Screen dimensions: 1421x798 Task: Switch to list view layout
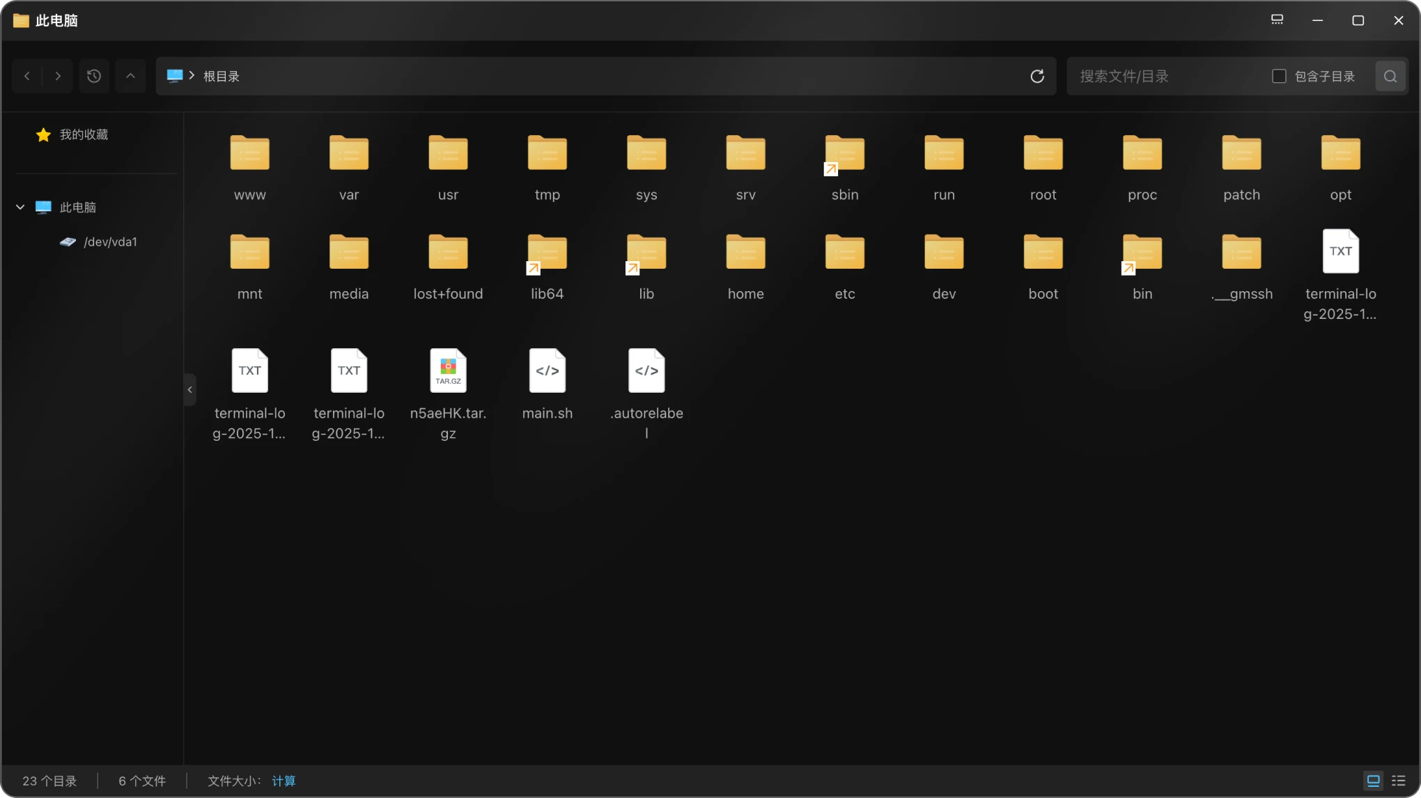coord(1398,781)
